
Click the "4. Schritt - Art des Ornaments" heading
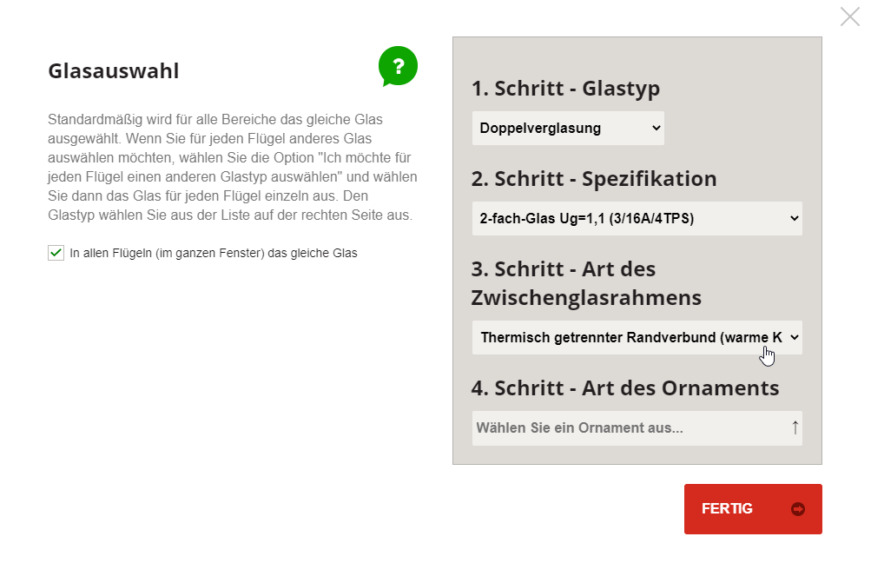coord(625,387)
